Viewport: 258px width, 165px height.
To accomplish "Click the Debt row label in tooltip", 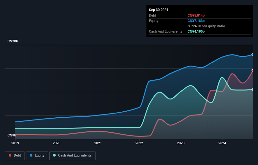I will pyautogui.click(x=152, y=15).
